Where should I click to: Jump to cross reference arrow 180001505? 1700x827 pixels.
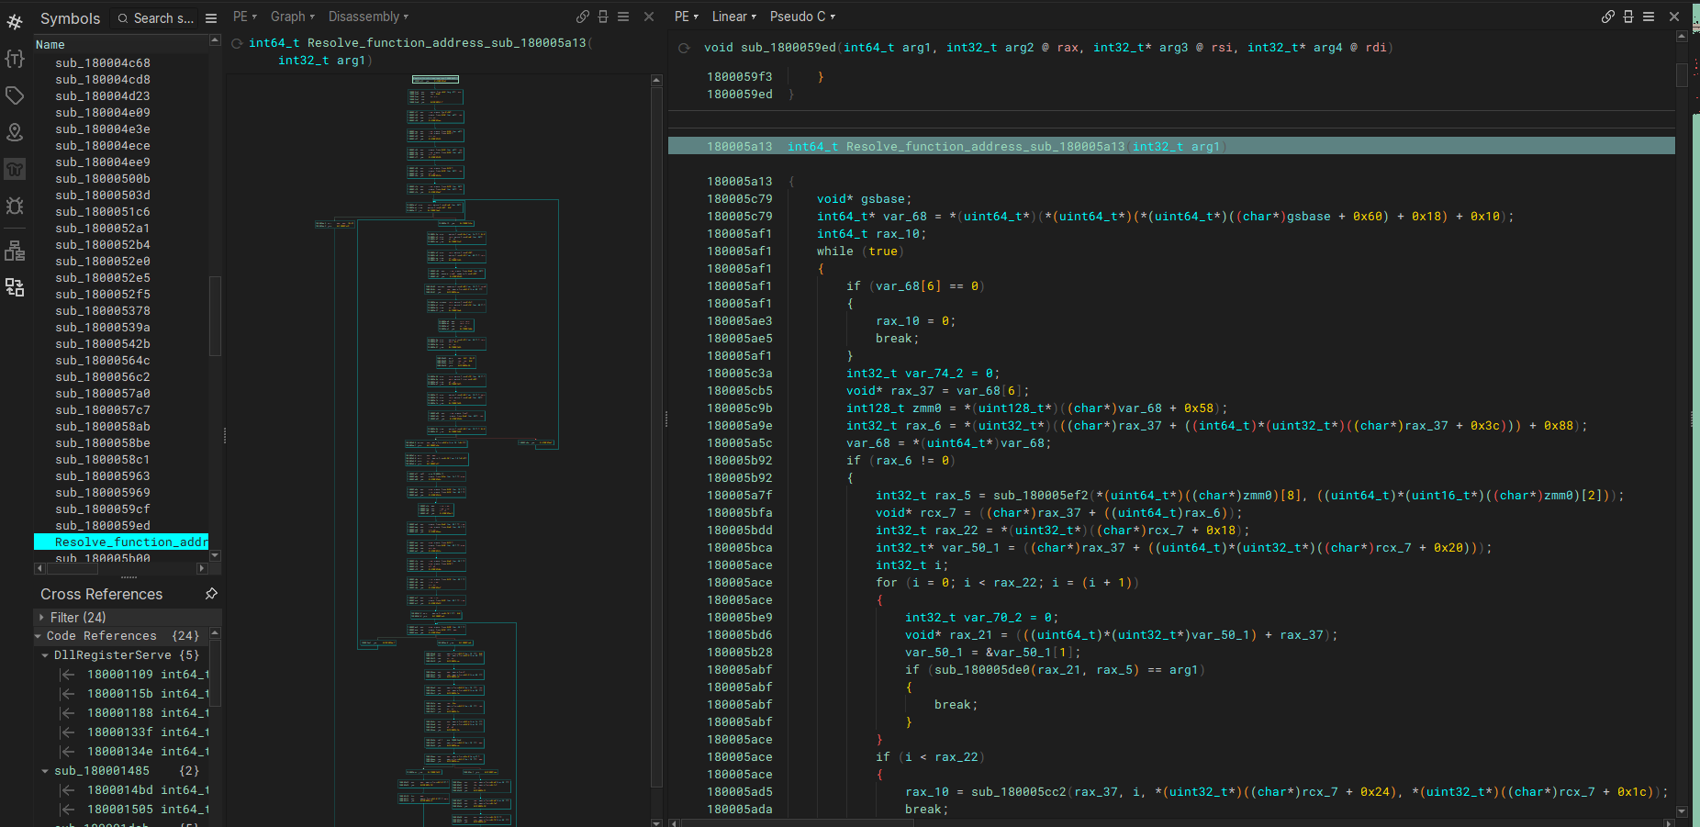pos(68,810)
